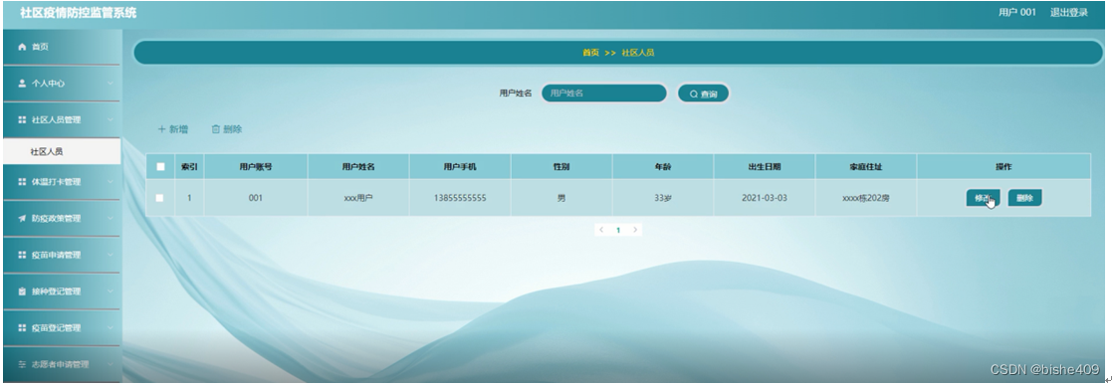Expand the 接种登记管理 chevron

pyautogui.click(x=111, y=291)
